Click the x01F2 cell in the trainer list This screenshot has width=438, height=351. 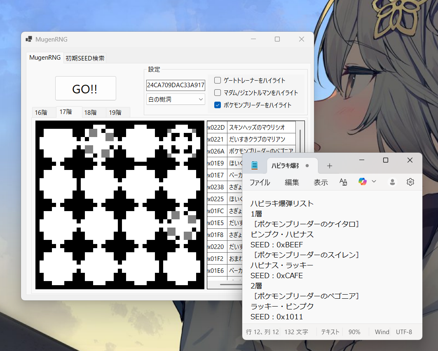pyautogui.click(x=217, y=259)
